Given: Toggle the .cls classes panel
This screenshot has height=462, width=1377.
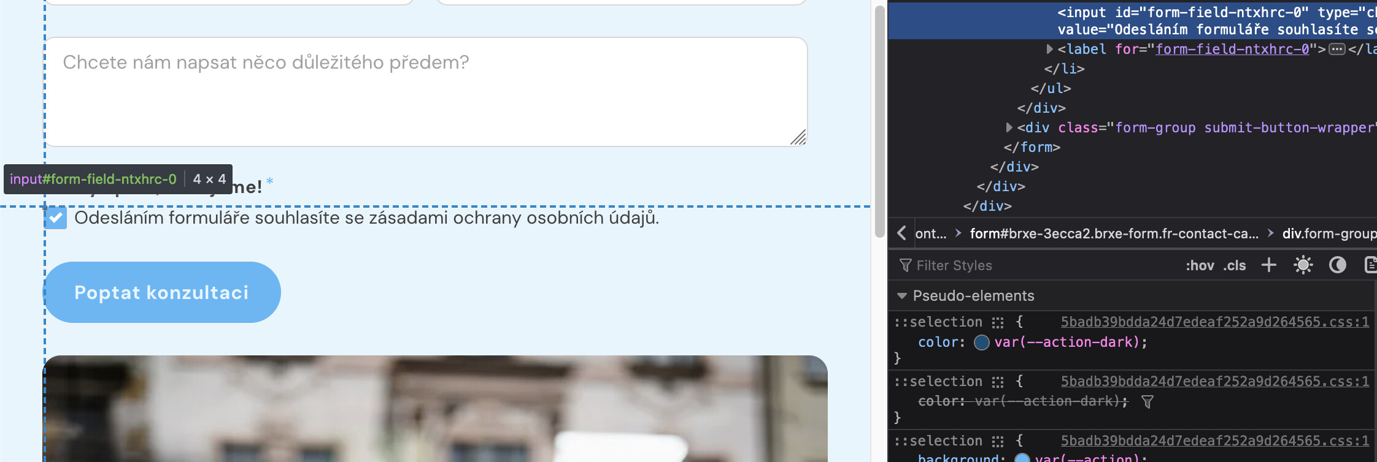Looking at the screenshot, I should (1234, 265).
